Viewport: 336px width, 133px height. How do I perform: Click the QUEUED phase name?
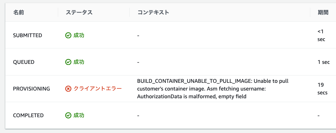(x=24, y=62)
